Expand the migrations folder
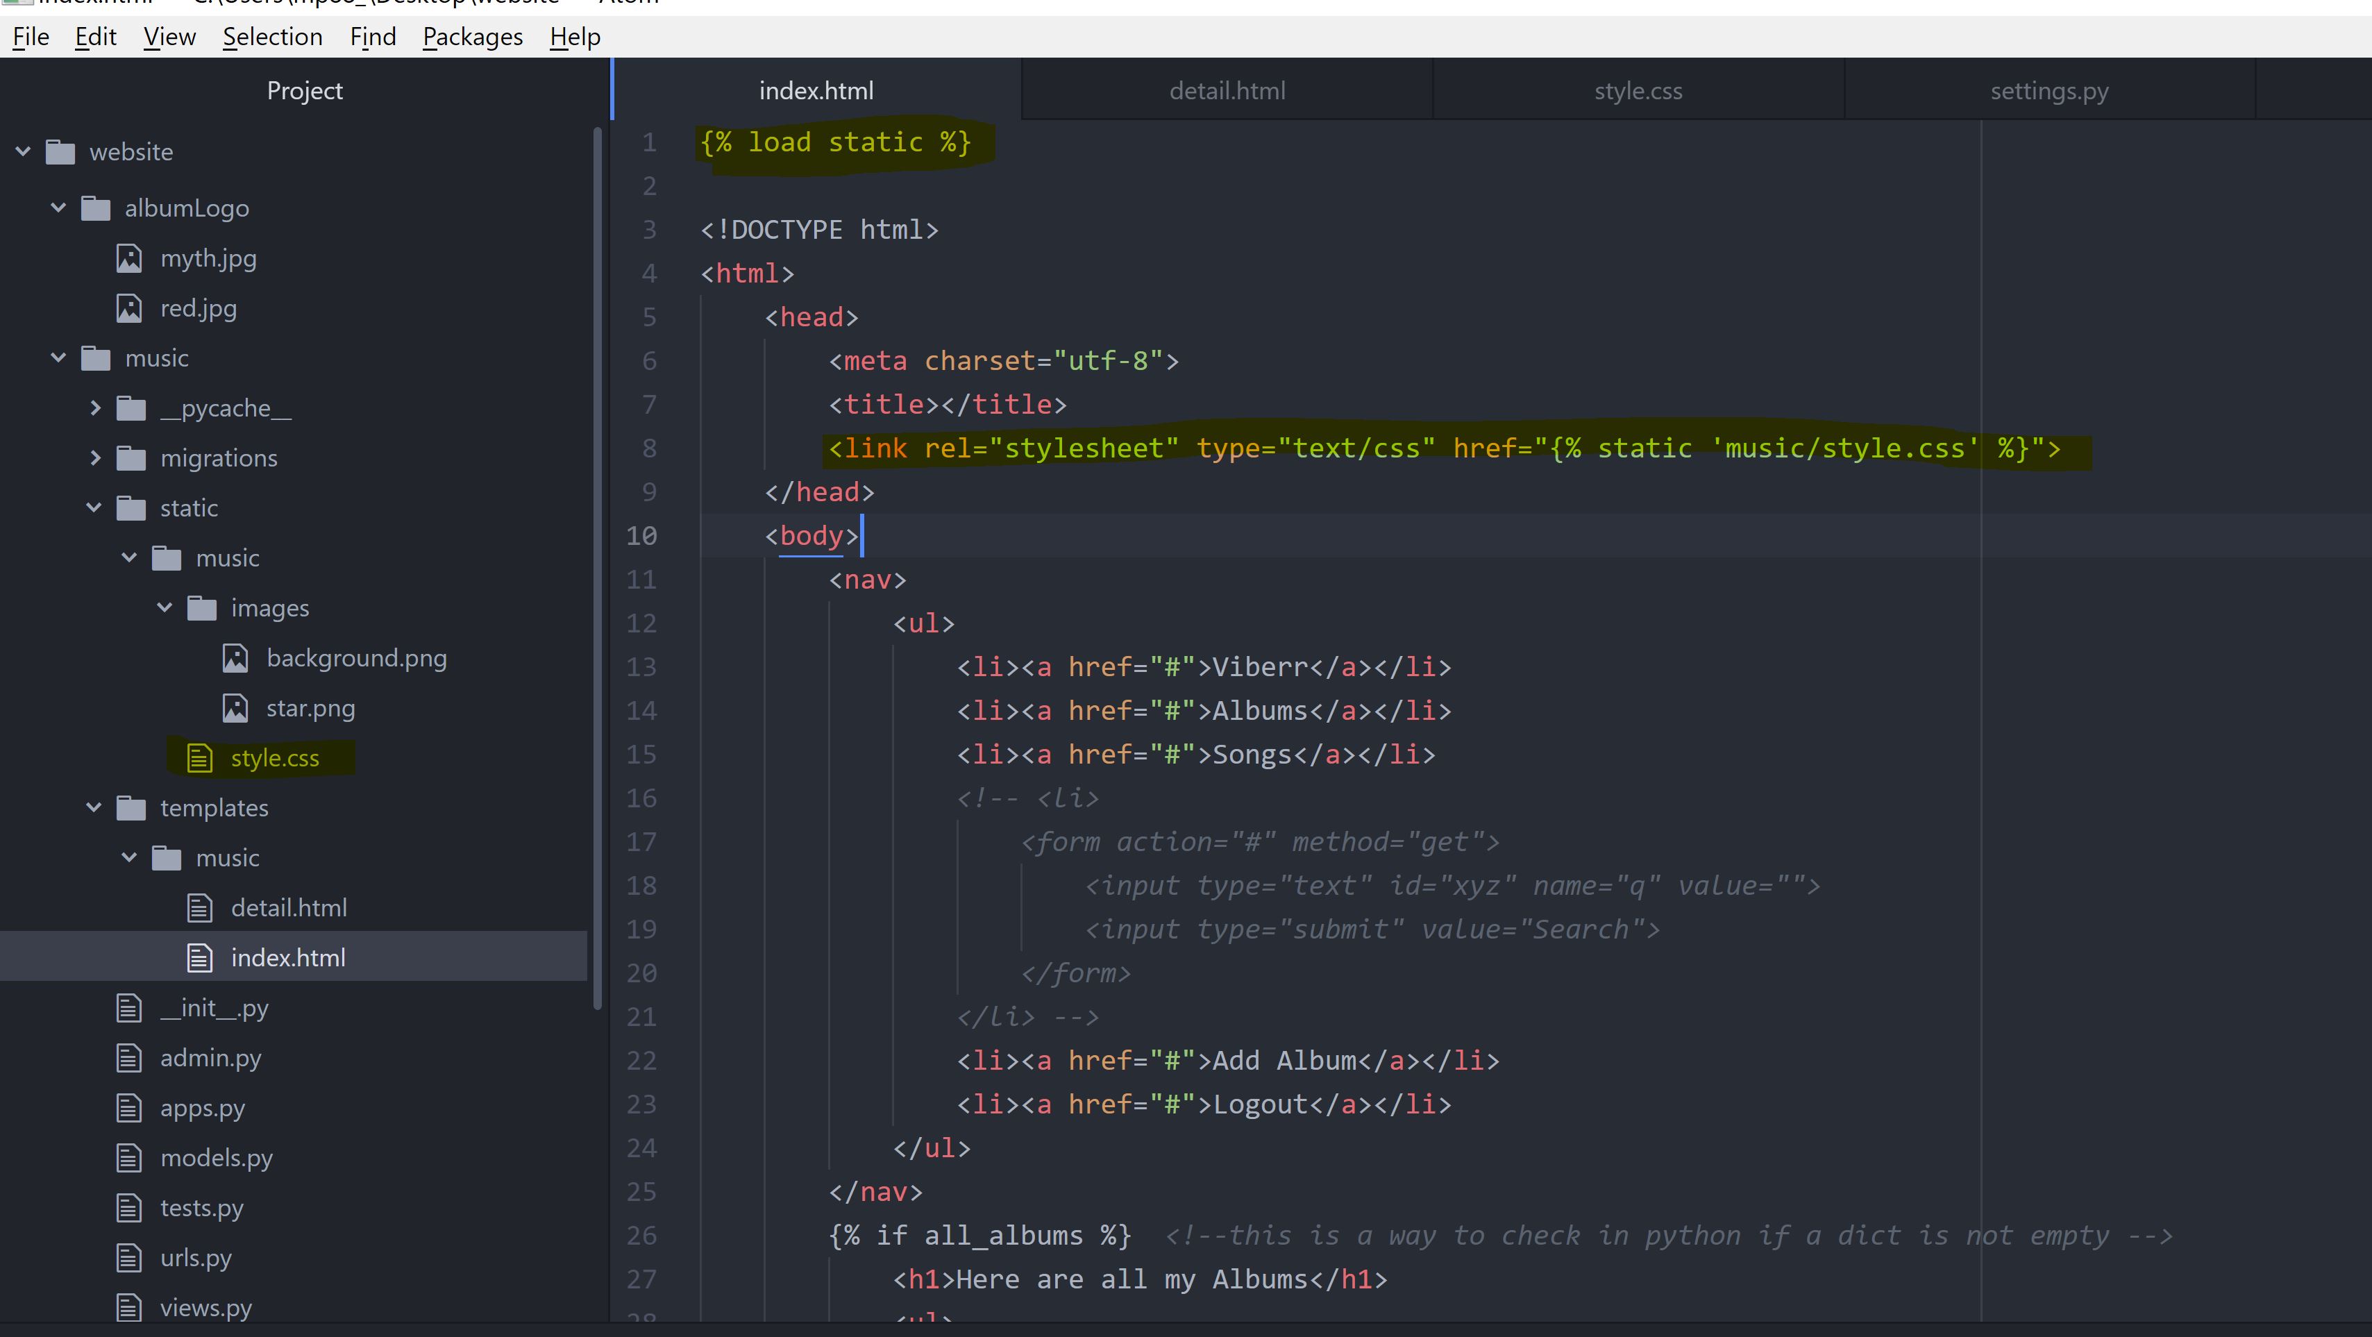This screenshot has height=1337, width=2372. coord(95,457)
